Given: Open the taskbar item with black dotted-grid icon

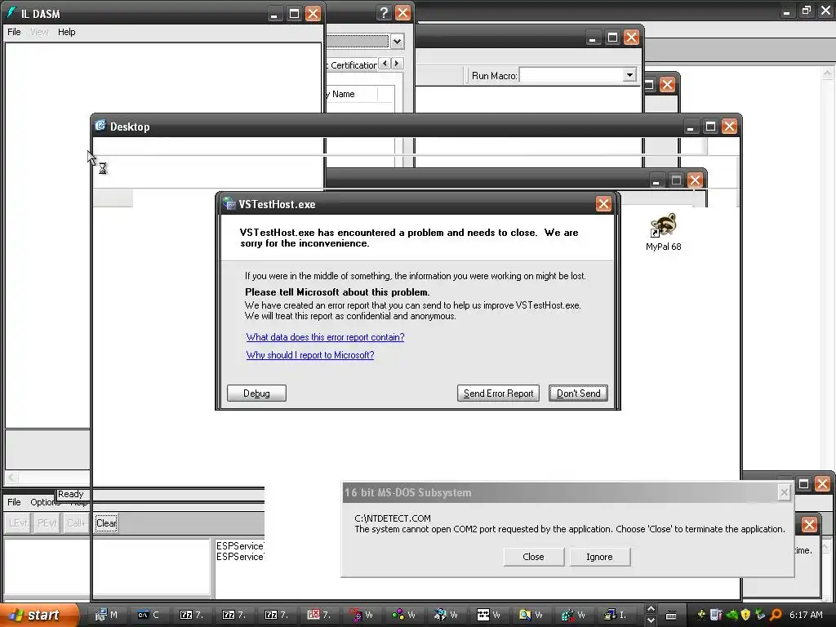Looking at the screenshot, I should pyautogui.click(x=489, y=615).
